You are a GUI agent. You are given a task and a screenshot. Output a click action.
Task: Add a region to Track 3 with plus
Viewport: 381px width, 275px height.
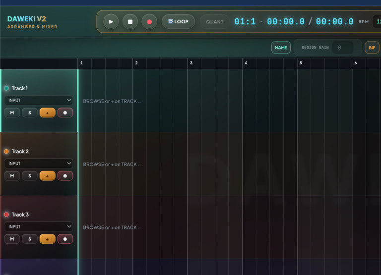pos(48,239)
